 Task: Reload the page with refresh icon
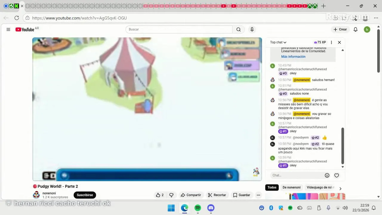click(17, 18)
